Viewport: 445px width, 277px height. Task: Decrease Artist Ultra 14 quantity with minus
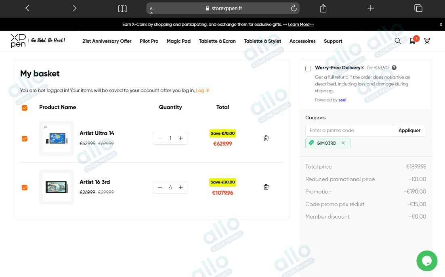[160, 138]
